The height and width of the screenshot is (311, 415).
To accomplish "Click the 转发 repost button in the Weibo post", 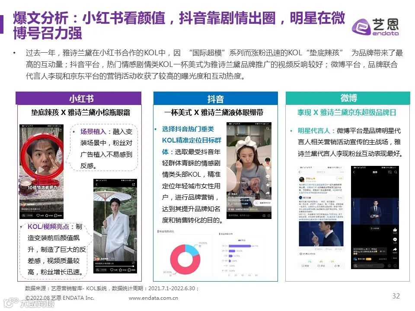I will pos(305,266).
